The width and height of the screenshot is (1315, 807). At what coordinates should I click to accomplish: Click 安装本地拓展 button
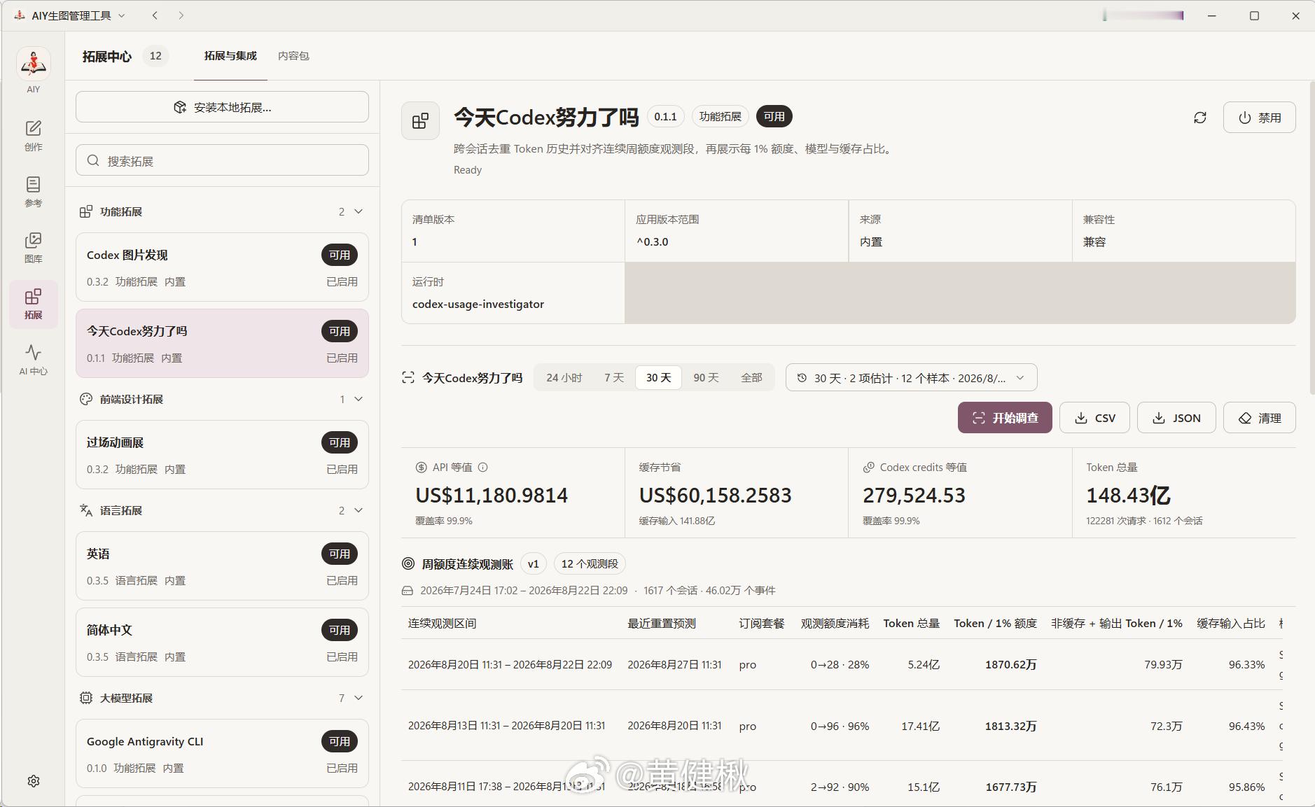click(x=222, y=107)
